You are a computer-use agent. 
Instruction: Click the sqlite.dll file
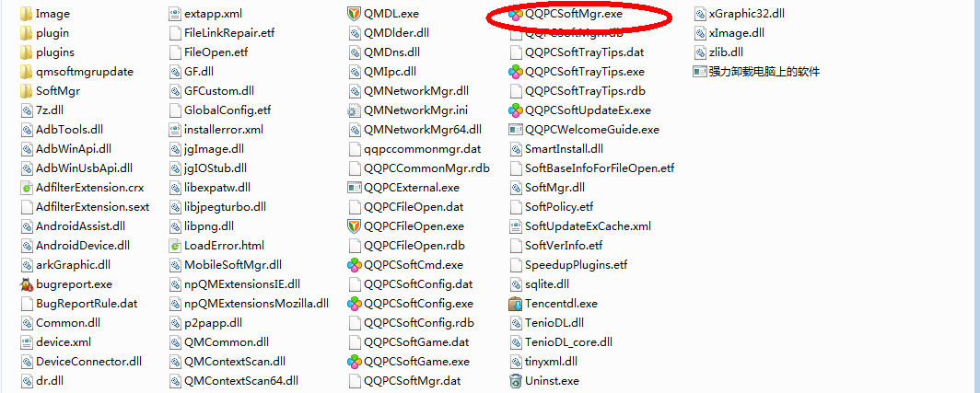[x=540, y=284]
